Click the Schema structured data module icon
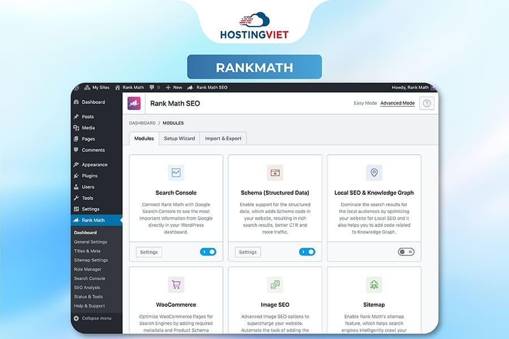This screenshot has width=509, height=339. 275,173
